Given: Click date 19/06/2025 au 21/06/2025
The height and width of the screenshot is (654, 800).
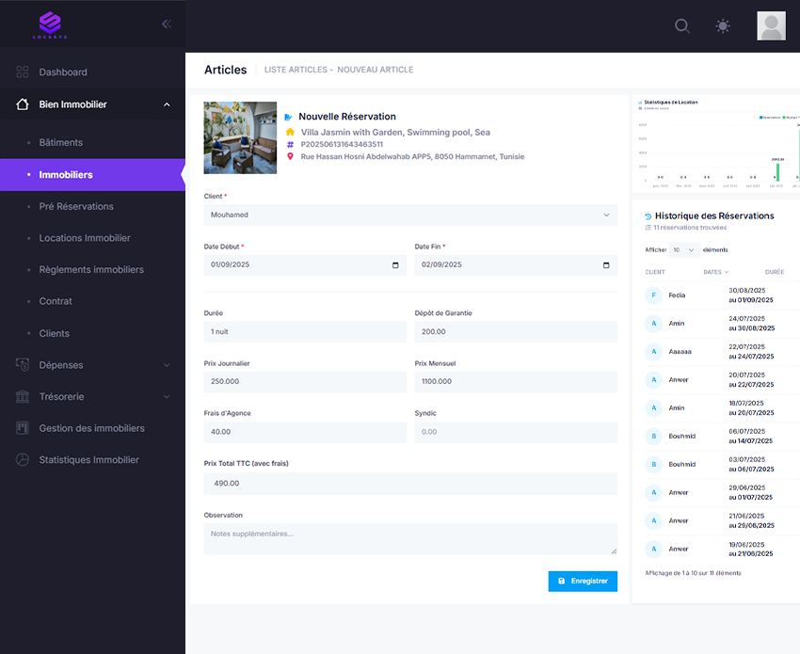Looking at the screenshot, I should coord(750,549).
